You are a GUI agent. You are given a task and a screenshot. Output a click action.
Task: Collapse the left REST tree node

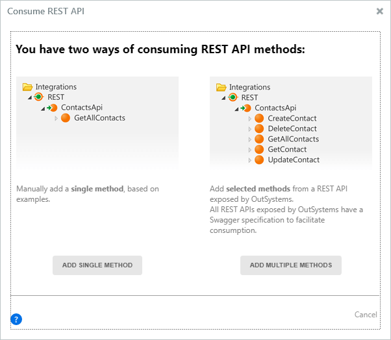coord(30,98)
